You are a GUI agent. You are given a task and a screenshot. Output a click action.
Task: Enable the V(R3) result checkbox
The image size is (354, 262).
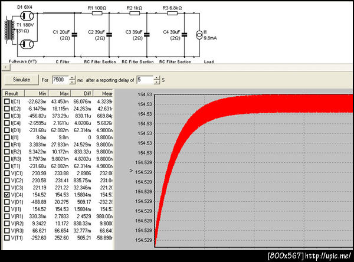(7, 231)
